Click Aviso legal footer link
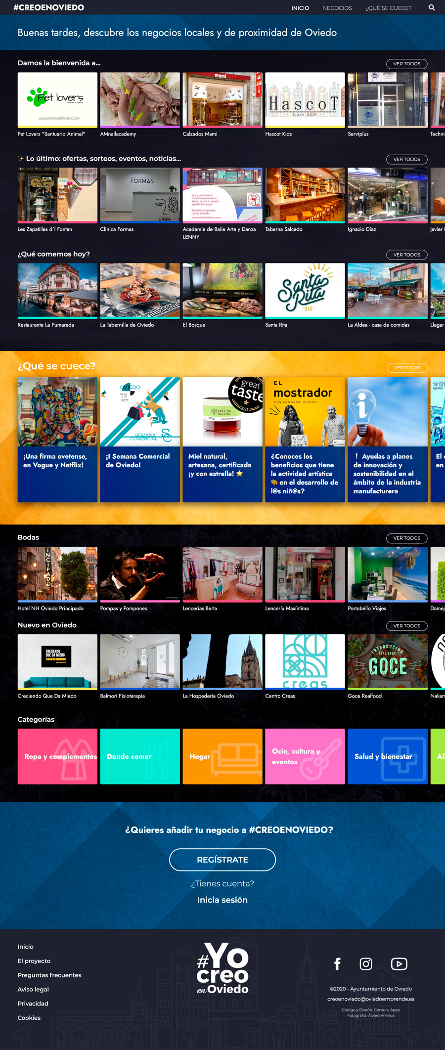The width and height of the screenshot is (445, 1050). coord(33,989)
